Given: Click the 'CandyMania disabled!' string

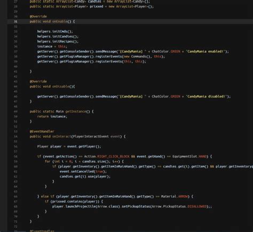Looking at the screenshot, I should (207, 97).
